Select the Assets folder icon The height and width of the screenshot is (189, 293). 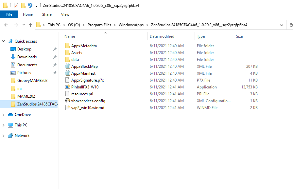67,53
